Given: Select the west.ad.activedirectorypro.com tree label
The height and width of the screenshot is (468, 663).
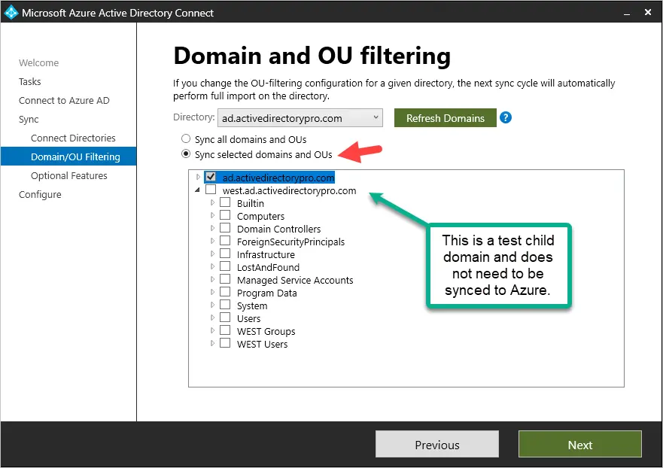Looking at the screenshot, I should [x=289, y=190].
